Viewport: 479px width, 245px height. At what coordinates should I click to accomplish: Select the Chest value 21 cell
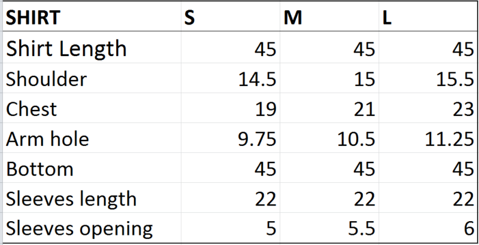[329, 108]
